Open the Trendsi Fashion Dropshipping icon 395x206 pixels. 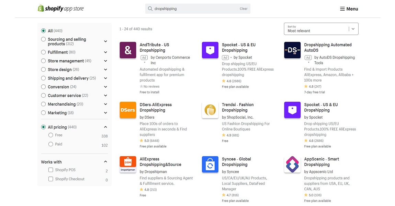coord(210,110)
